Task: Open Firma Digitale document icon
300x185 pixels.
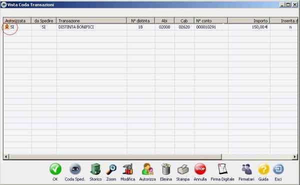Action: coord(222,169)
